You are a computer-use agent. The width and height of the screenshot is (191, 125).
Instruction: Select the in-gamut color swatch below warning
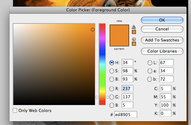click(134, 32)
